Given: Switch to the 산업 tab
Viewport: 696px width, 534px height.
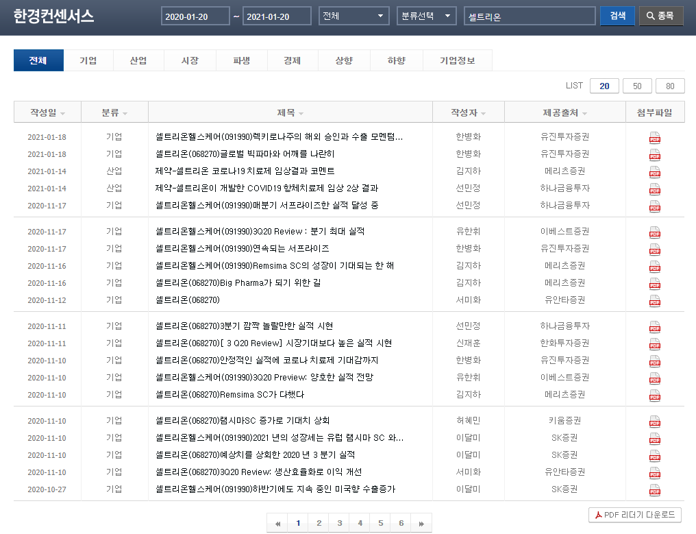Looking at the screenshot, I should [x=138, y=60].
